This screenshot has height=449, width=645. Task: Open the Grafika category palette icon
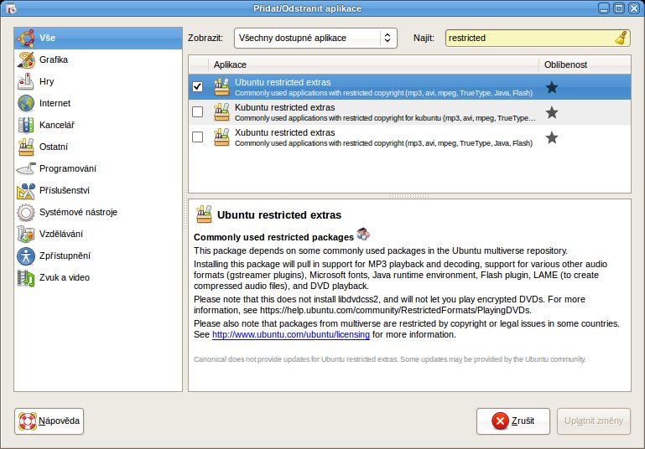point(26,60)
